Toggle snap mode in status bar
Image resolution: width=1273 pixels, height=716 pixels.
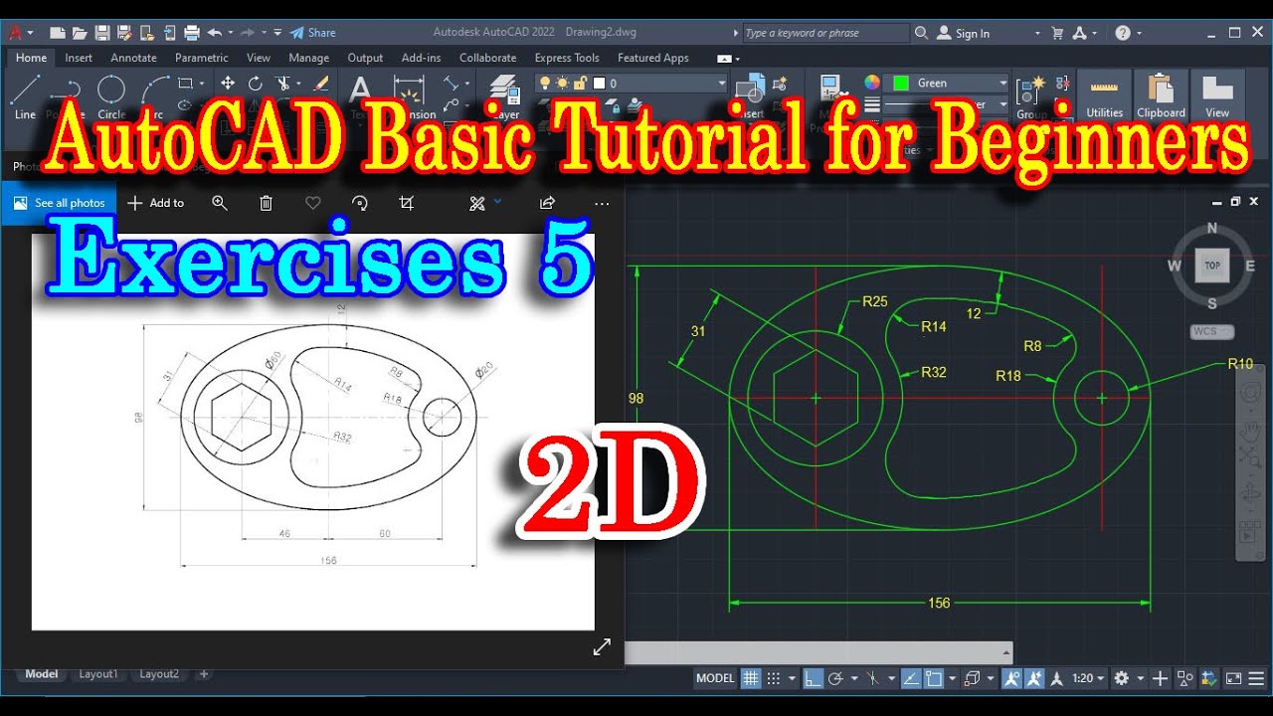pyautogui.click(x=774, y=678)
